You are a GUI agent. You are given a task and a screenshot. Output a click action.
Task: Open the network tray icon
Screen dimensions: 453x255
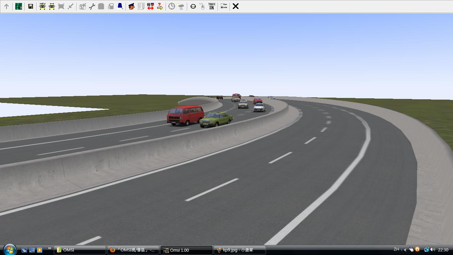pyautogui.click(x=426, y=250)
